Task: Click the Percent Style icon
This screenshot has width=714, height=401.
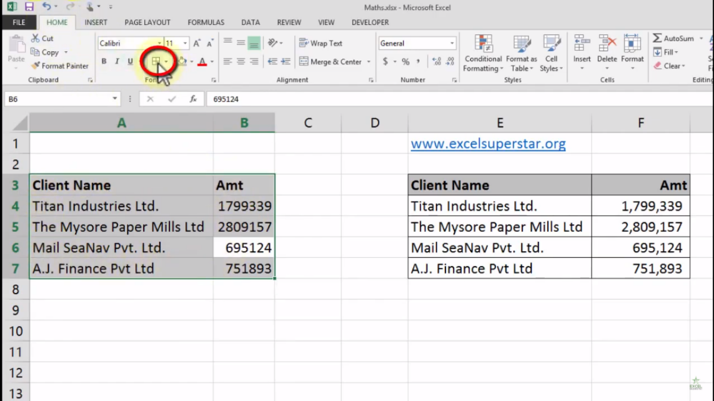Action: tap(405, 61)
